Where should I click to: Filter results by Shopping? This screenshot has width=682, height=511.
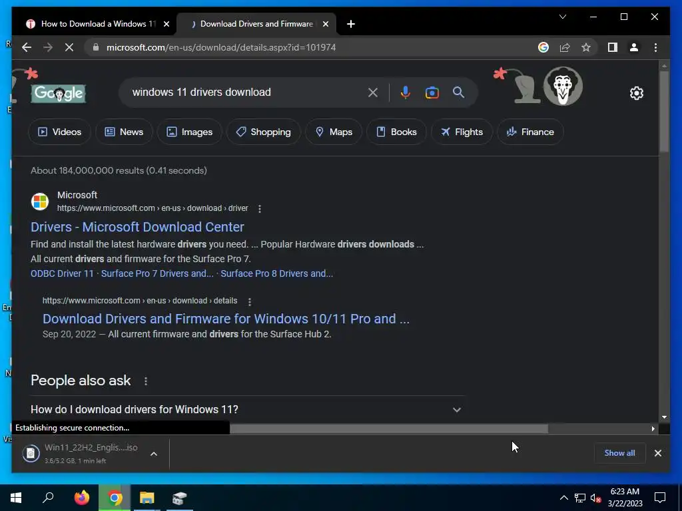(x=263, y=132)
